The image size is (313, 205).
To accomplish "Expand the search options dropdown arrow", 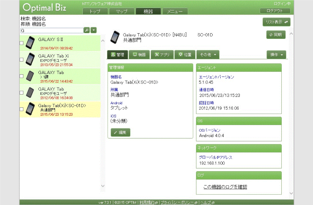I will pyautogui.click(x=94, y=30).
